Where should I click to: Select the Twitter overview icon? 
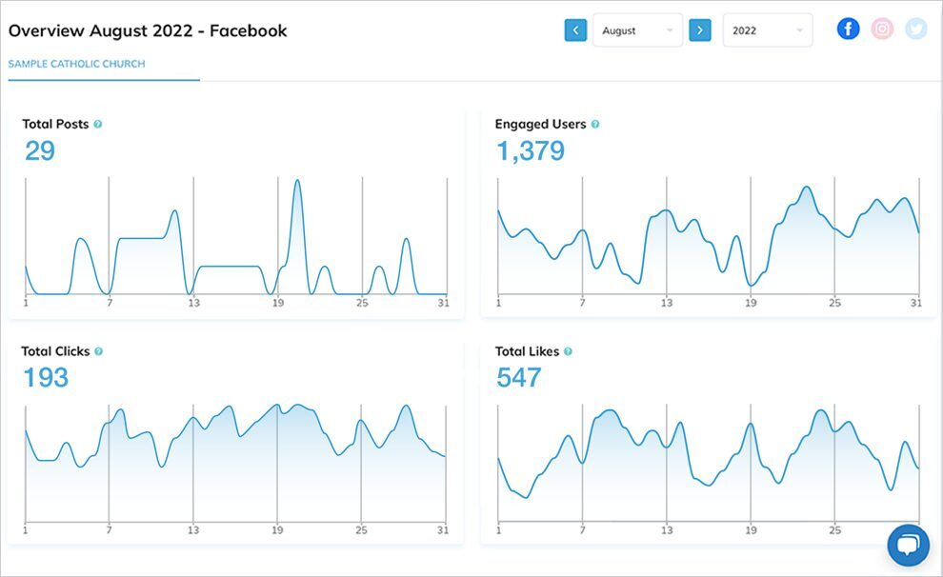point(915,28)
